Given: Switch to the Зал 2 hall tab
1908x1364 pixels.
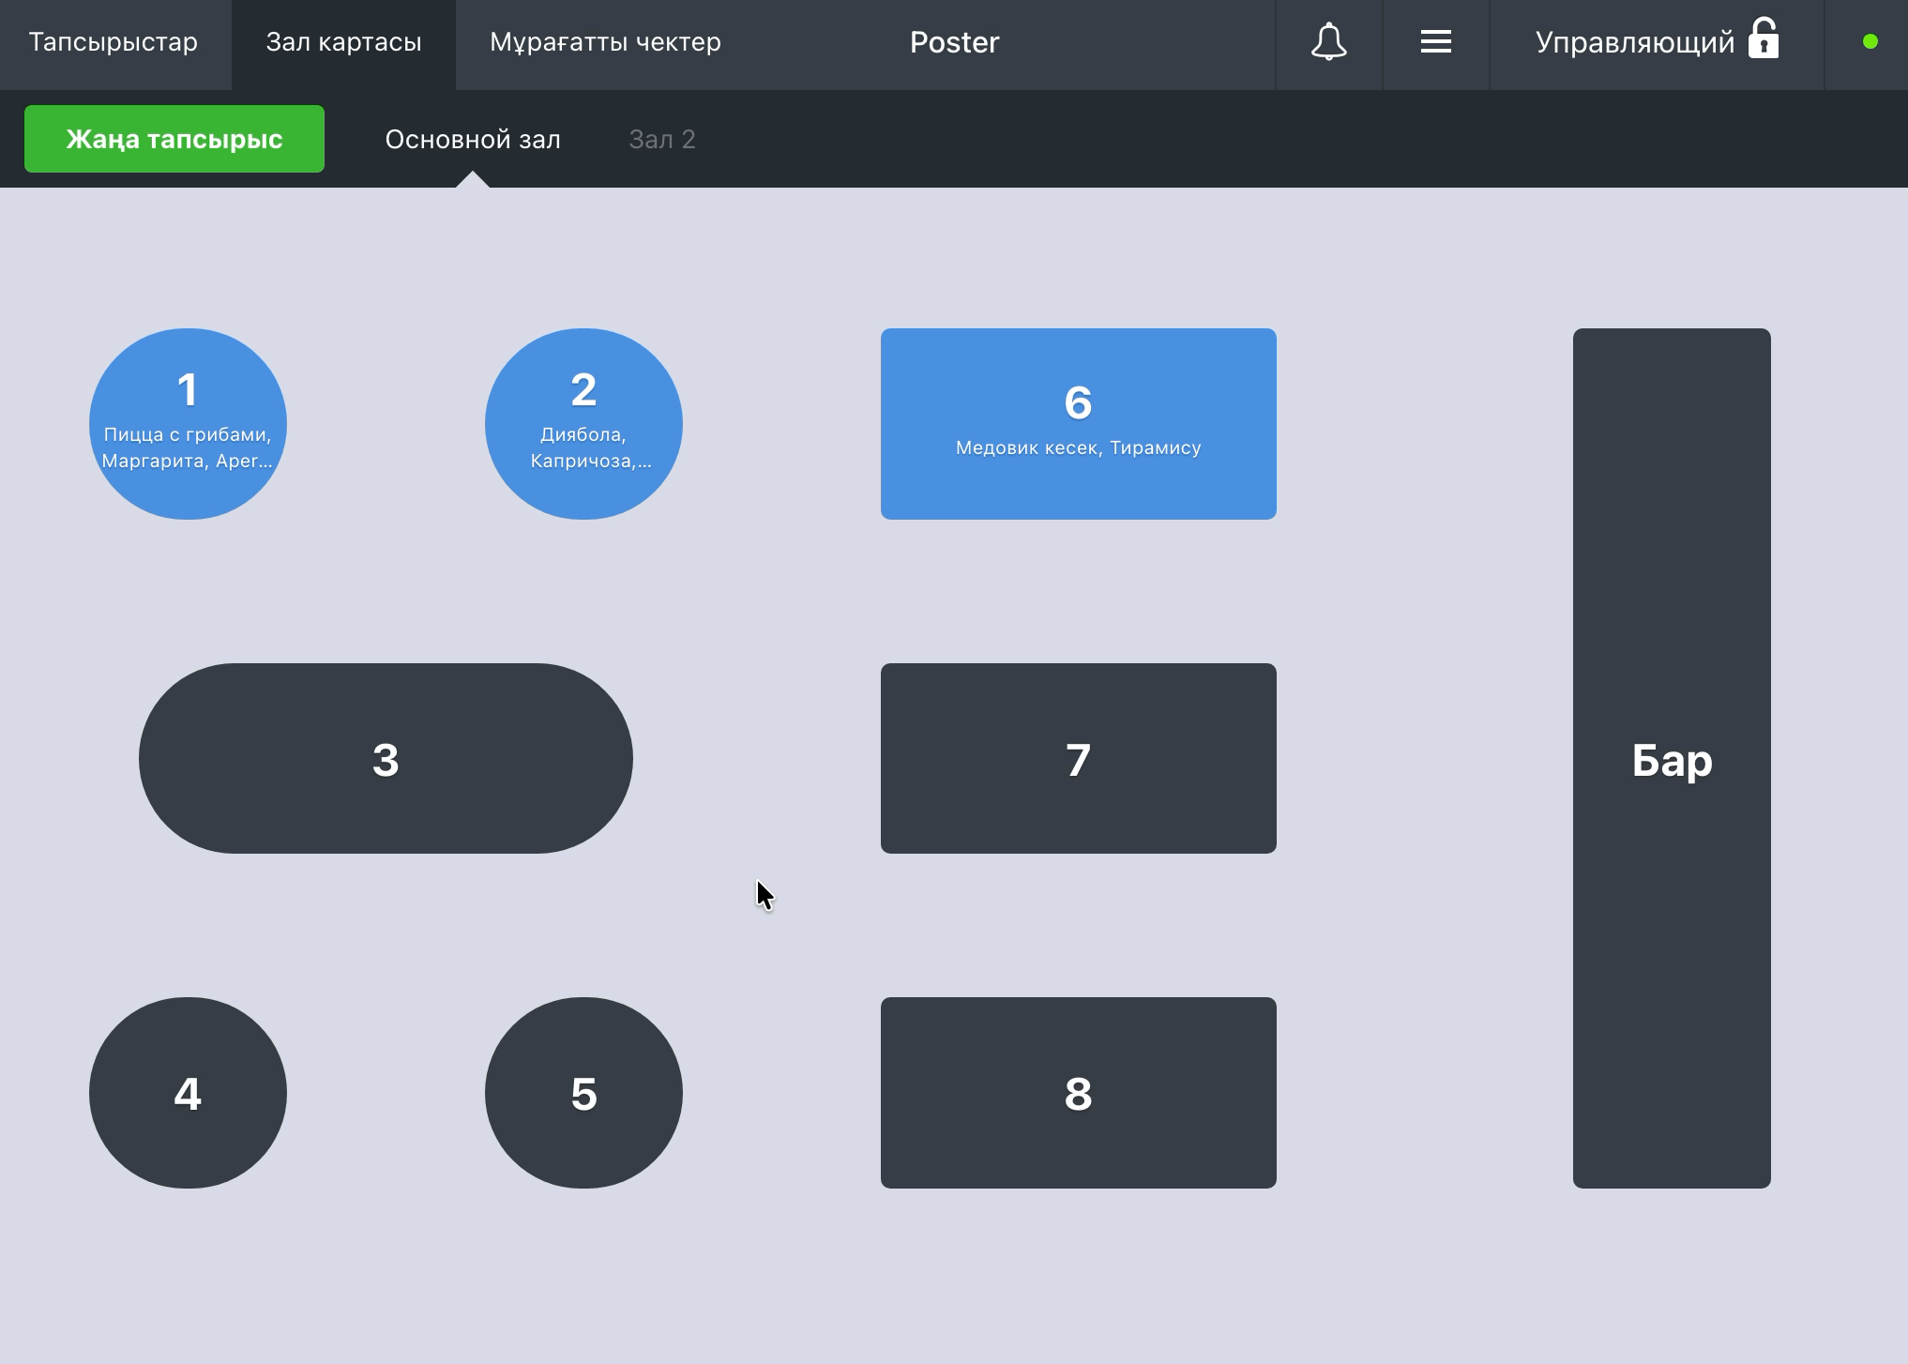Looking at the screenshot, I should 662,140.
